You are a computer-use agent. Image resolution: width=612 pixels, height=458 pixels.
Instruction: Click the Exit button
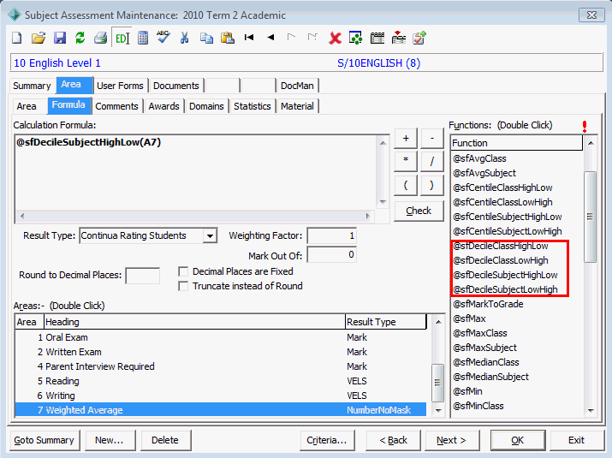tap(577, 440)
